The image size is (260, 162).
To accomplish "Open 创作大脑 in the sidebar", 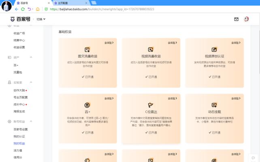I will coord(19,90).
